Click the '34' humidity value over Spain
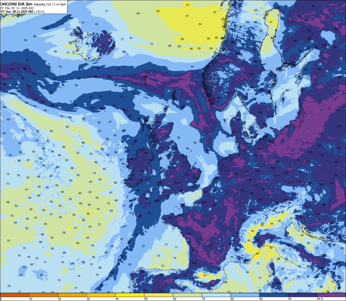Screen dimensions: 346x301 205,275
